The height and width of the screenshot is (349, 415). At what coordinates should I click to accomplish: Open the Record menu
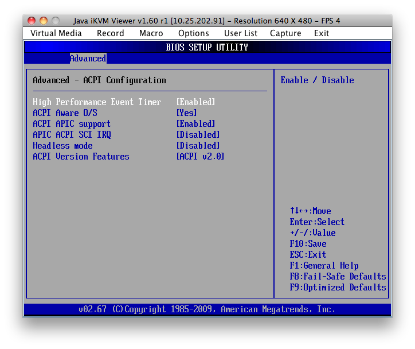click(110, 33)
